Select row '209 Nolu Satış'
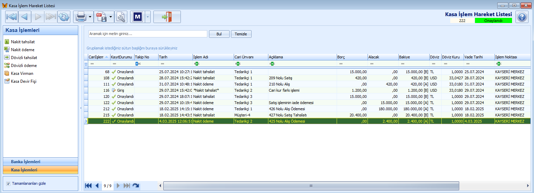 pos(307,78)
